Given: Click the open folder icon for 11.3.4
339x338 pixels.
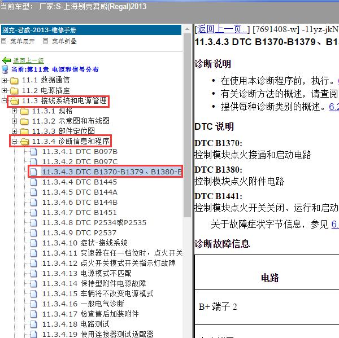Looking at the screenshot, I should click(25, 142).
